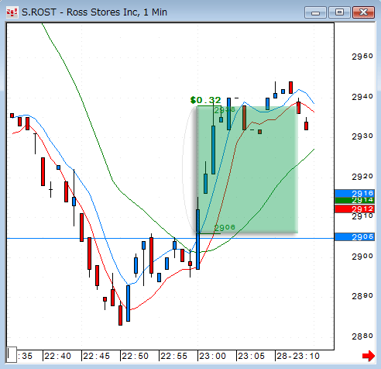Image resolution: width=381 pixels, height=369 pixels.
Task: Click the 2938 target price label
Action: coord(225,110)
